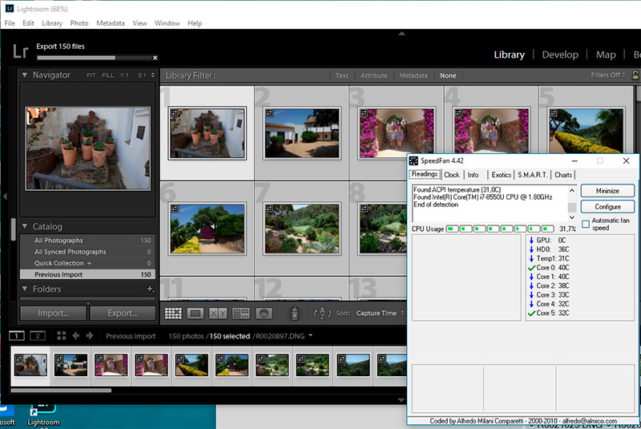
Task: Switch to Grid view in toolbar
Action: tap(173, 314)
